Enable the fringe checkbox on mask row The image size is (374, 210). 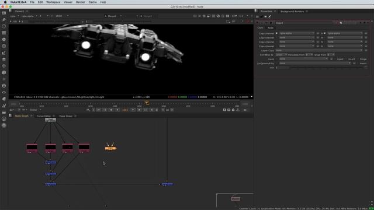(358, 59)
